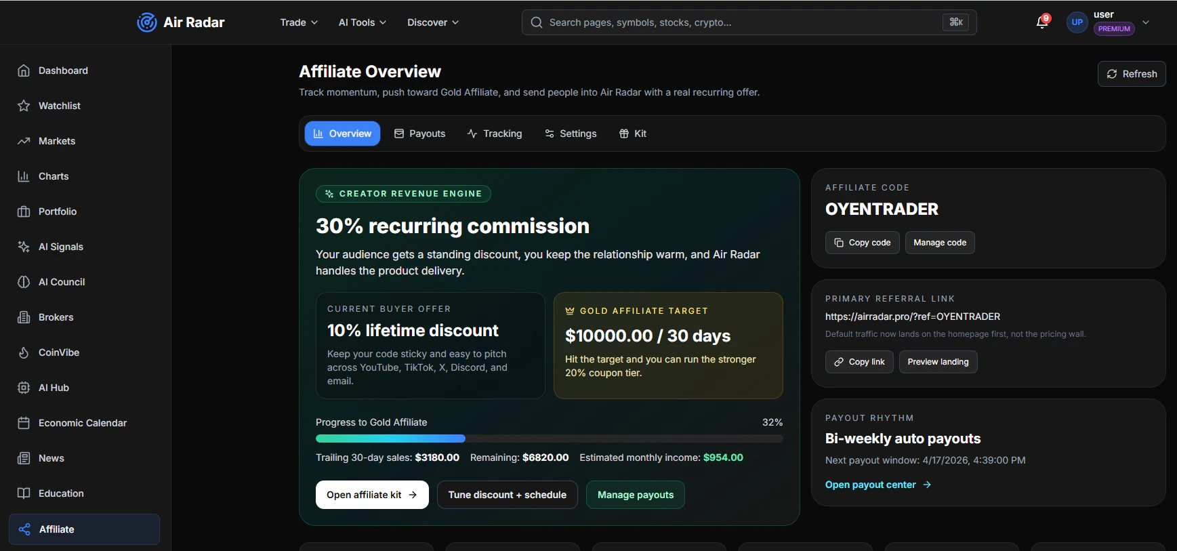Click the News newspaper icon
The image size is (1177, 551).
[24, 458]
